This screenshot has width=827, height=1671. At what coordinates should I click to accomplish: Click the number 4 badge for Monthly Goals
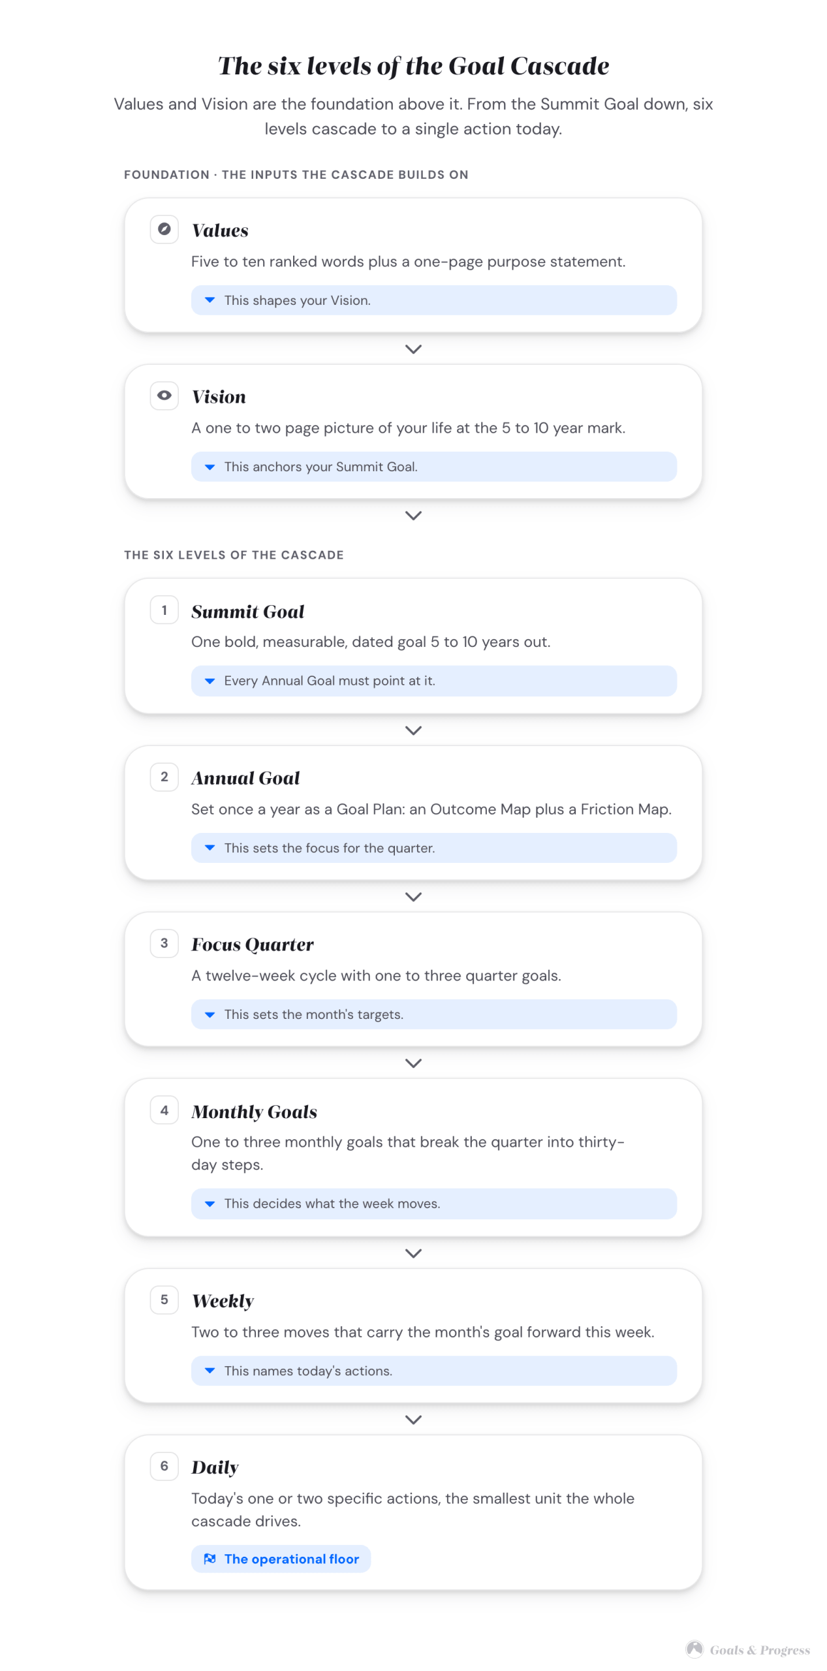164,1110
